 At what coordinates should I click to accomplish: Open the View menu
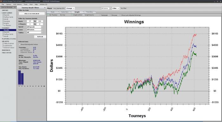click(x=31, y=4)
